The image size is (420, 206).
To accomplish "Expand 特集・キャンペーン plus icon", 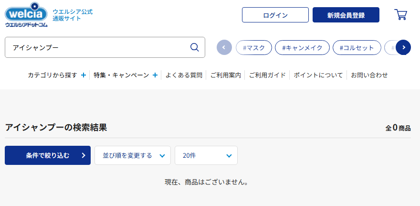I will (155, 75).
